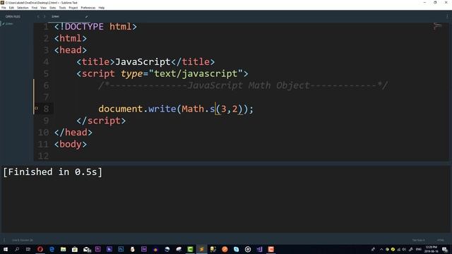This screenshot has height=254, width=452.
Task: Launch the Opera browser from the taskbar
Action: (40, 249)
